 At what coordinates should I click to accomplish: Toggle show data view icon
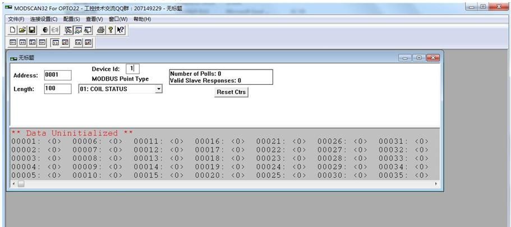(78, 30)
